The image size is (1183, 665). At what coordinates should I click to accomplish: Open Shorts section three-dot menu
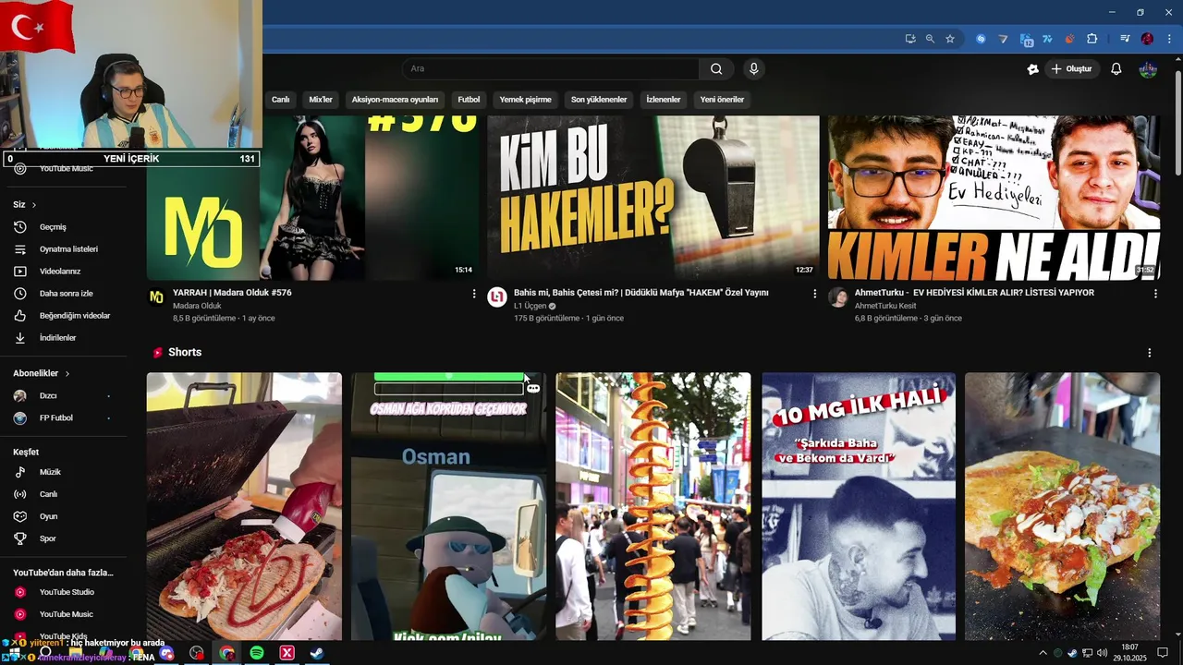coord(1150,353)
